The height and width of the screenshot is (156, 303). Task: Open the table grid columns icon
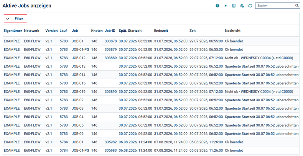tap(234, 6)
